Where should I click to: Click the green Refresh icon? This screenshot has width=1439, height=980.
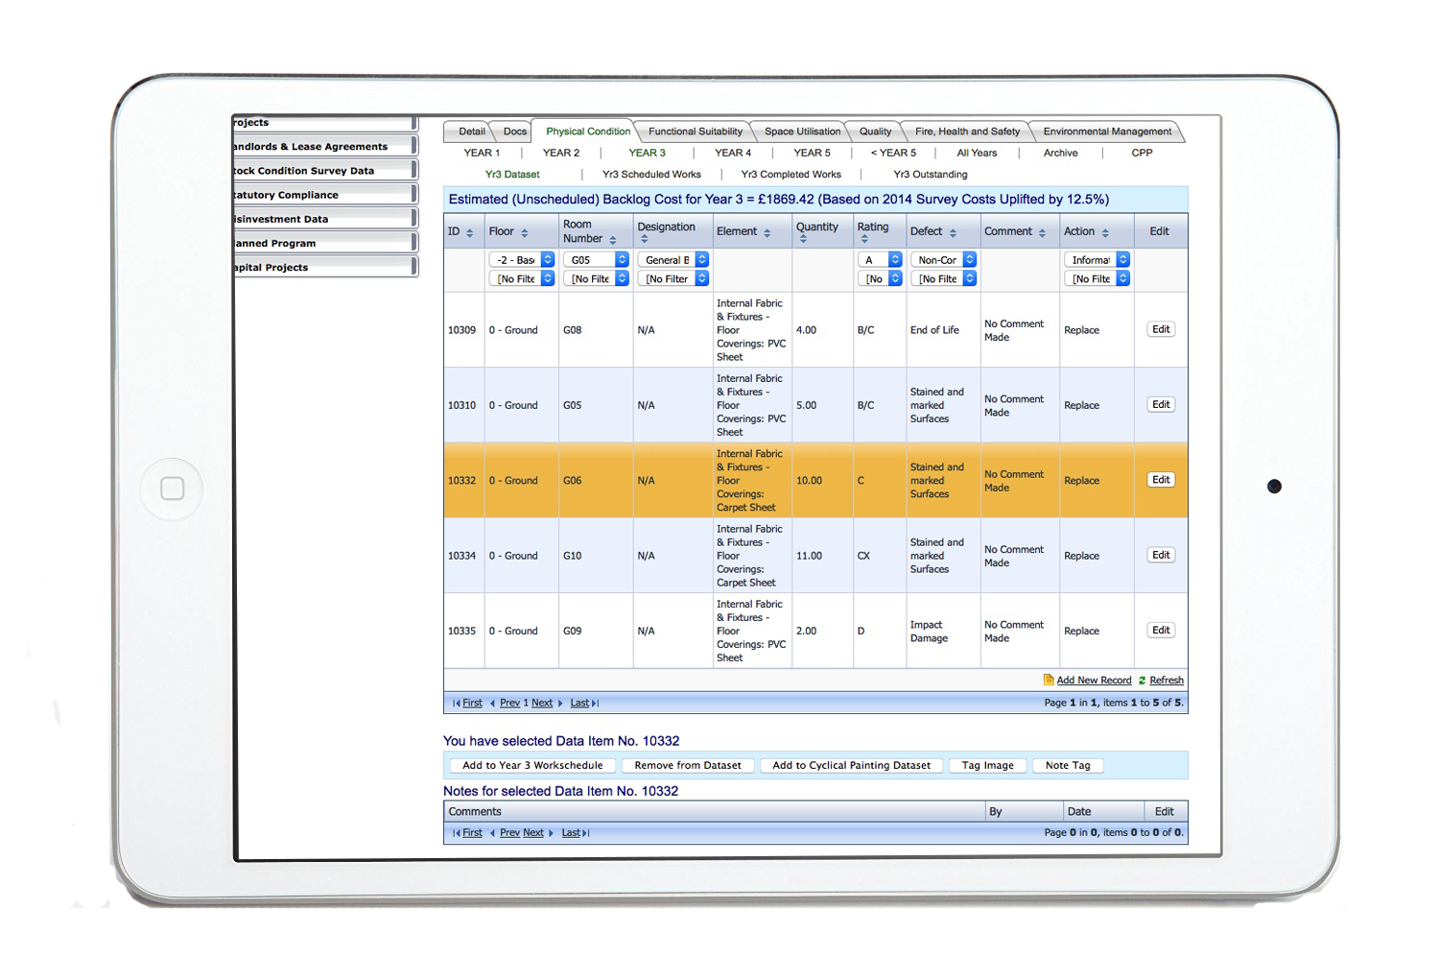tap(1142, 681)
